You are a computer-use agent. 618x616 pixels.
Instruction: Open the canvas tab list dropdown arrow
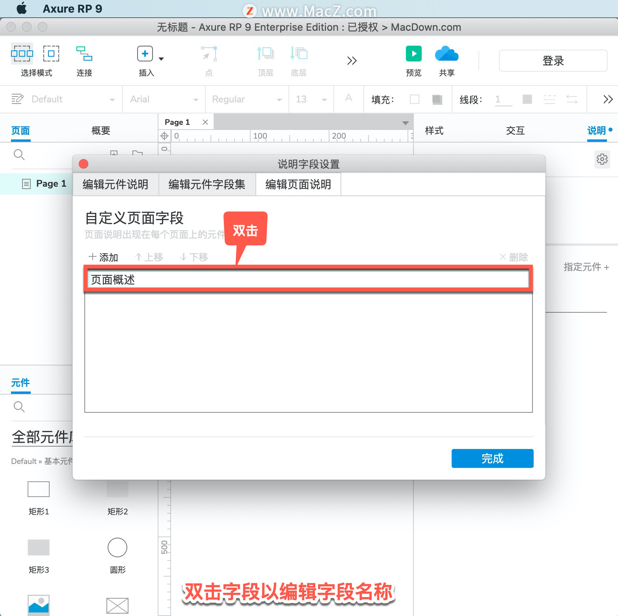pos(405,123)
